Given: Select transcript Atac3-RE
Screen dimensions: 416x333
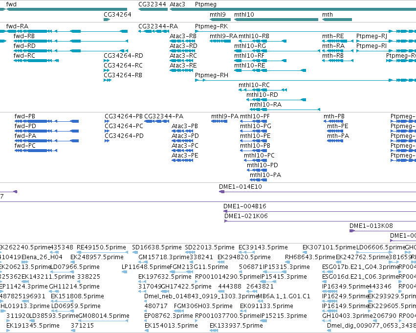Looking at the screenshot, I should click(x=181, y=70).
